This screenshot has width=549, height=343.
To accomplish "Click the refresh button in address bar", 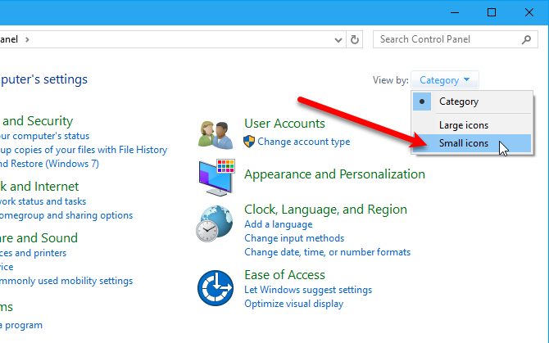I will click(x=355, y=39).
